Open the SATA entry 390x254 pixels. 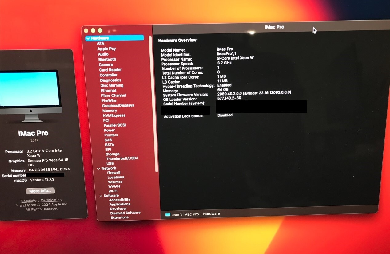tap(109, 145)
